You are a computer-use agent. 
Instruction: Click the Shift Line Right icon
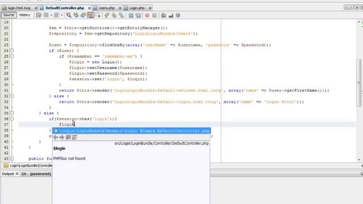point(138,15)
